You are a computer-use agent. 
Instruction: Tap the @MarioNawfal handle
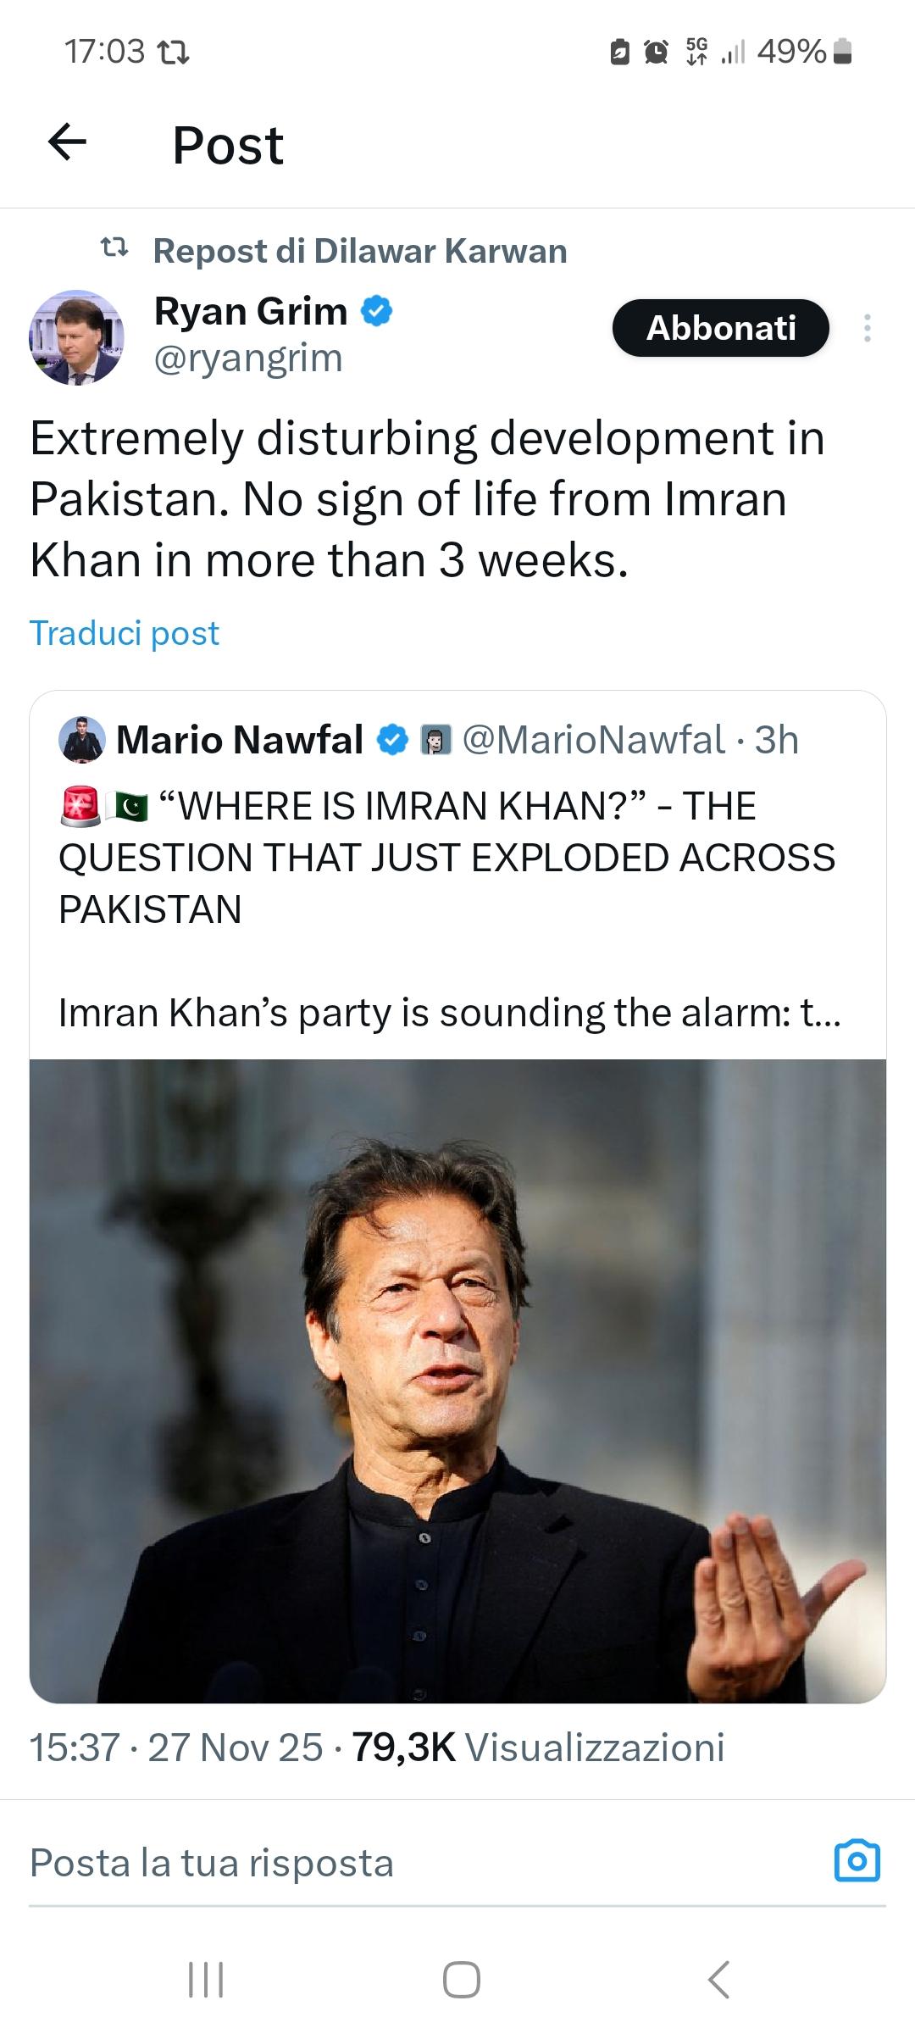[x=594, y=740]
